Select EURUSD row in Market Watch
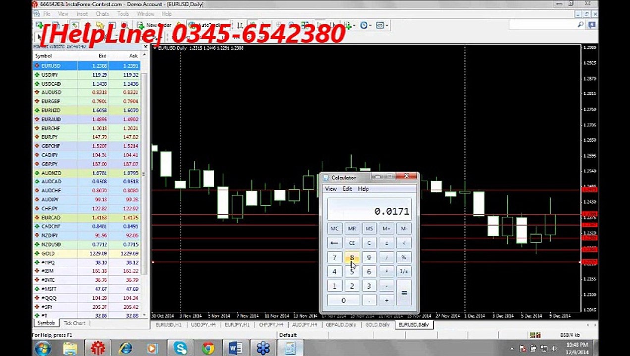Viewport: 630px width, 356px height. coord(87,65)
